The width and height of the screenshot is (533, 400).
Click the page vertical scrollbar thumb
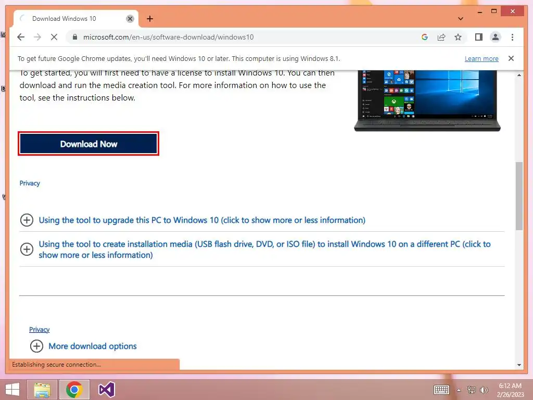[519, 196]
